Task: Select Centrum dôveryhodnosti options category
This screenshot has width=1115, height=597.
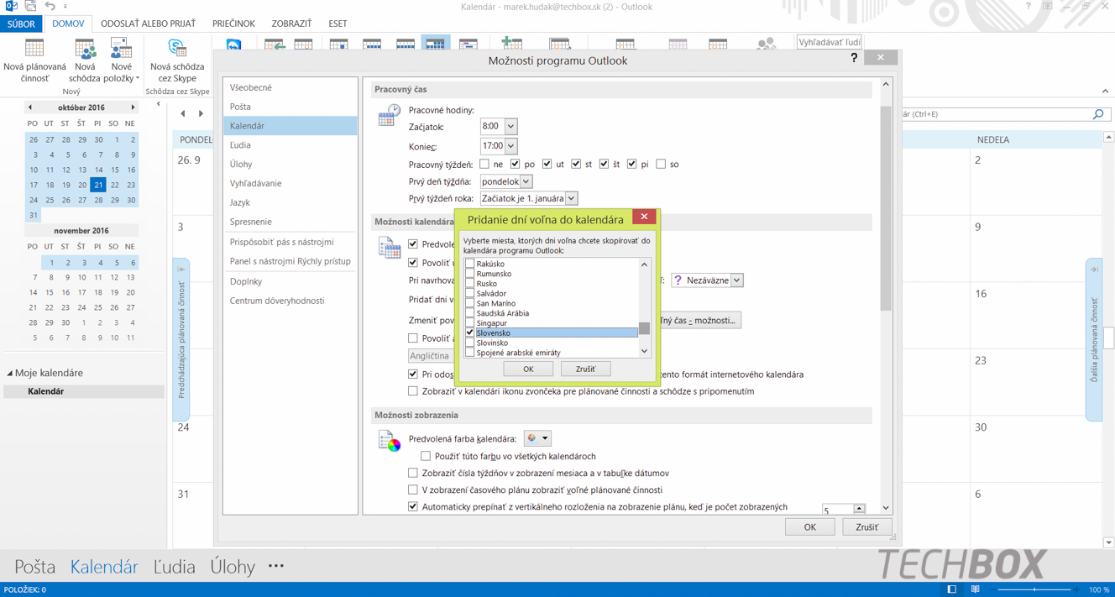Action: coord(291,301)
